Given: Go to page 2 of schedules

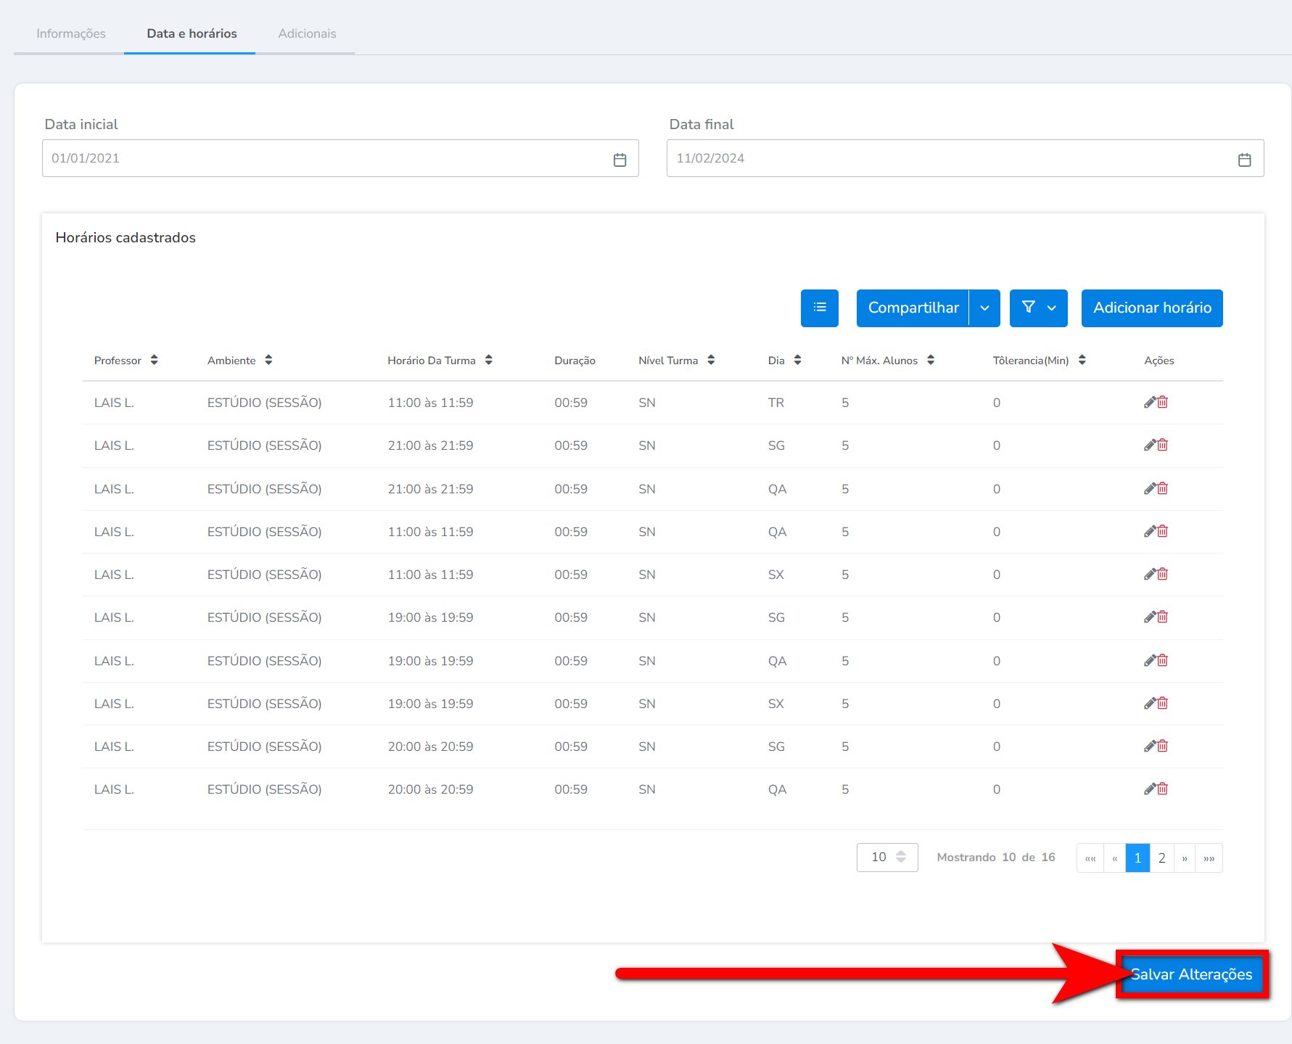Looking at the screenshot, I should pos(1161,858).
